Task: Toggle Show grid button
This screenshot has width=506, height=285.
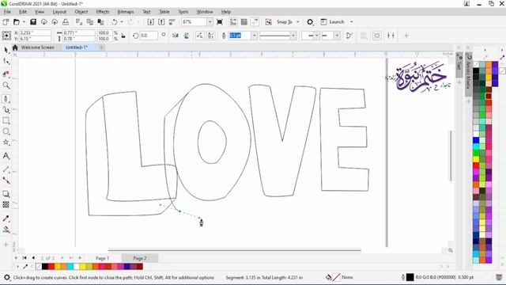Action: coord(244,22)
